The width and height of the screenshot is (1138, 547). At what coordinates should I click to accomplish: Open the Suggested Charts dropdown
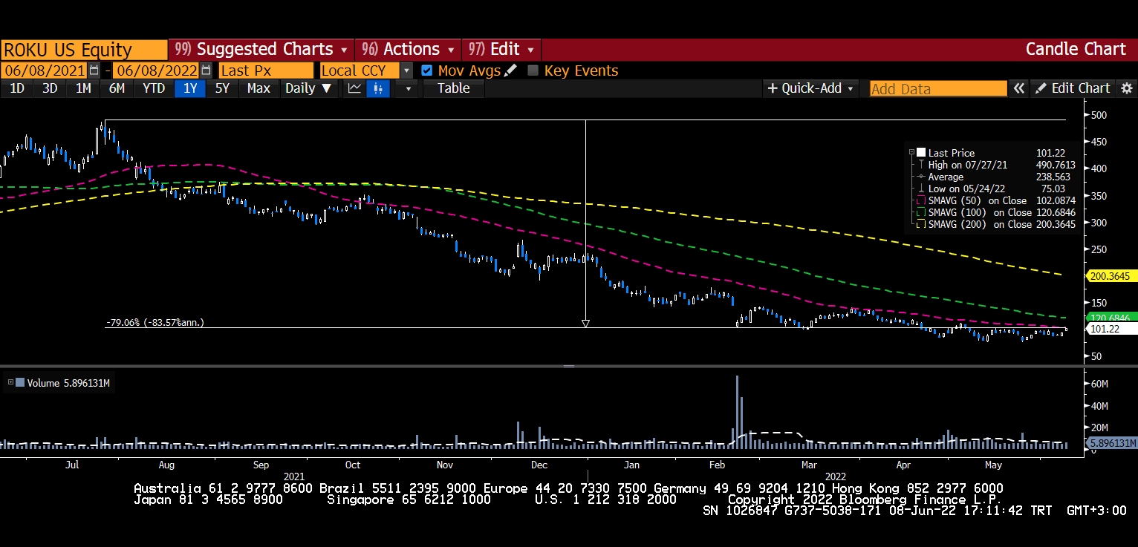[261, 50]
